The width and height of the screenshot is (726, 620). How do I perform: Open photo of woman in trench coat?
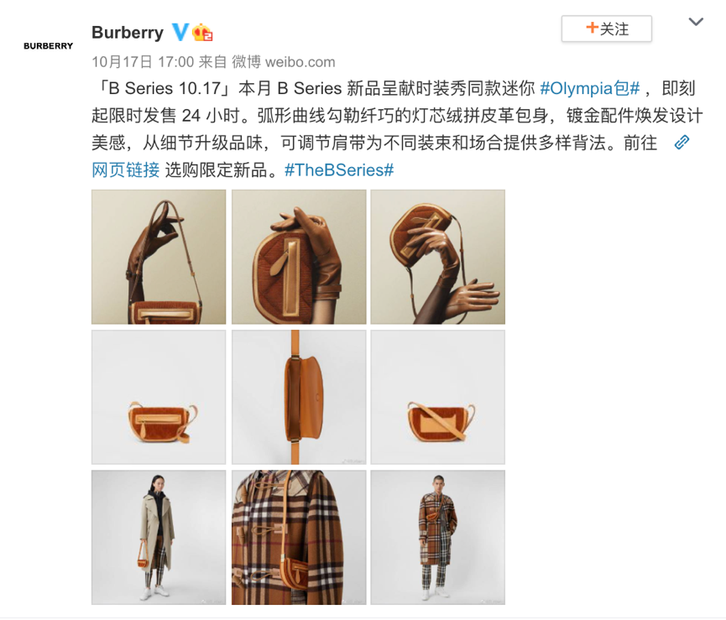tap(159, 537)
